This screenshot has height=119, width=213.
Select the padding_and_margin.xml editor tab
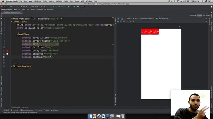click(13, 12)
